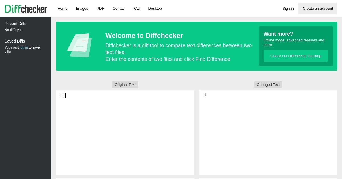Focus the Original Text editor area

point(125,132)
